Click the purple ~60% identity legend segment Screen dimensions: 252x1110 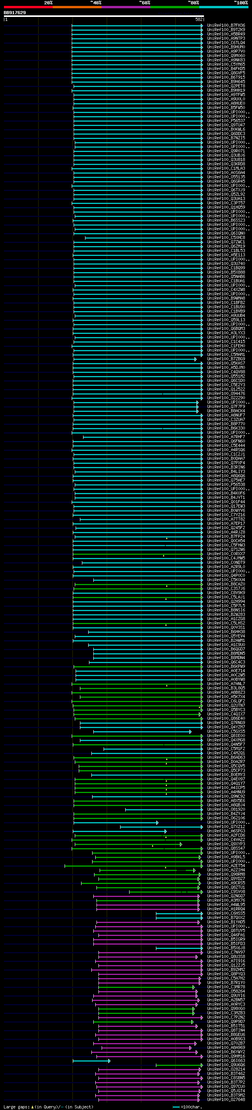pos(126,7)
